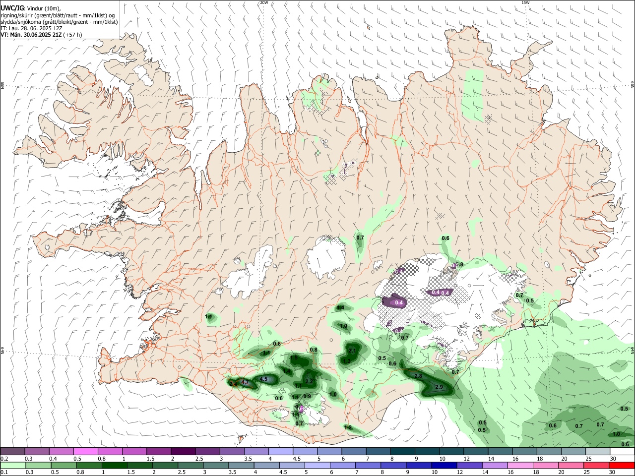Screen dimensions: 635x476
Task: Click the 0.8 value on the map
Action: 314,350
